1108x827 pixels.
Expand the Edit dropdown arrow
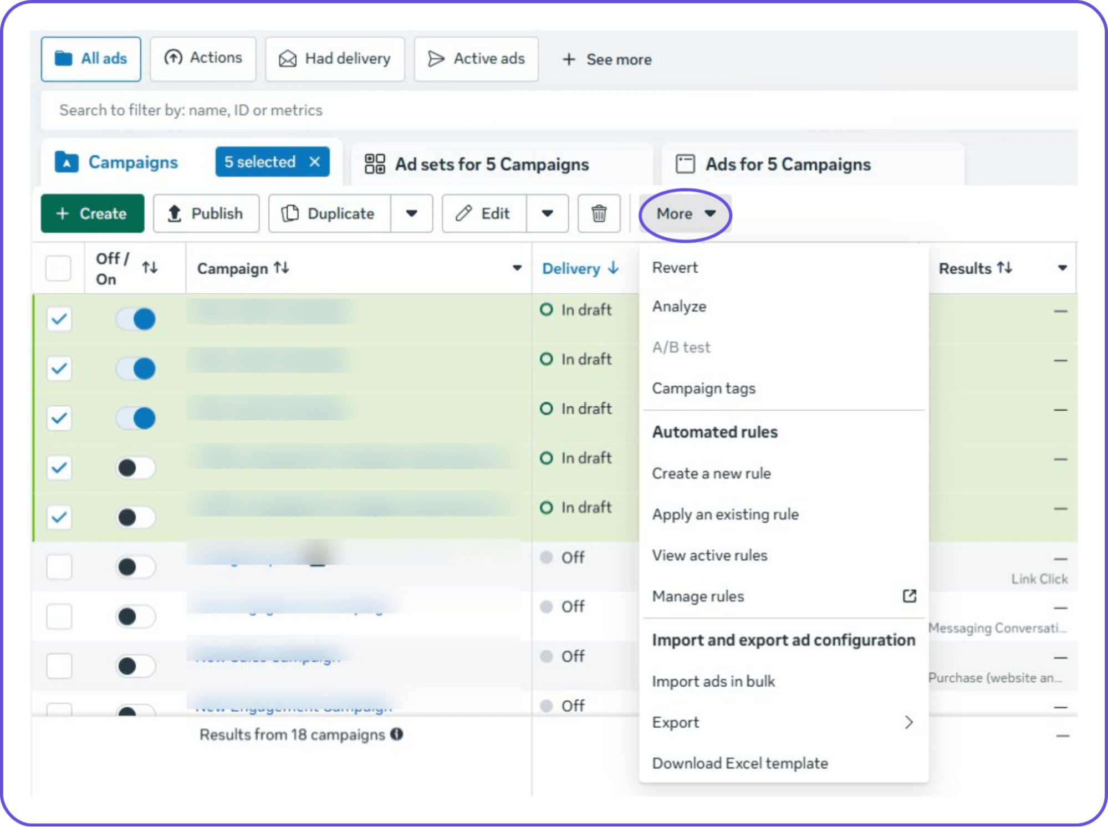[548, 213]
